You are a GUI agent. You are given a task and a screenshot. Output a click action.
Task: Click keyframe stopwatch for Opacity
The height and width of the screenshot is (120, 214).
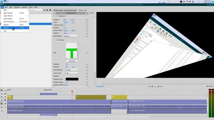87,33
